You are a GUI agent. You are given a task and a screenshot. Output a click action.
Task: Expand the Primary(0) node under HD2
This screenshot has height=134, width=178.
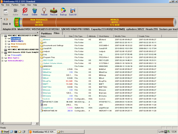[x=6, y=55]
